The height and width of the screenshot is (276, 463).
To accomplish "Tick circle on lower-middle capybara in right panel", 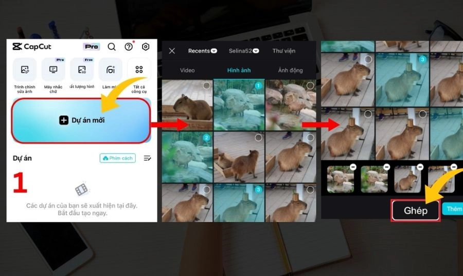I will tap(422, 114).
